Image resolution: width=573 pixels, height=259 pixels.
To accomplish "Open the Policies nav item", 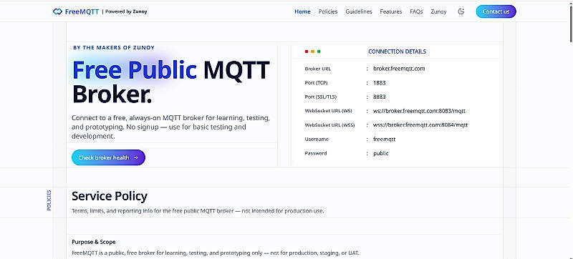I will 328,11.
